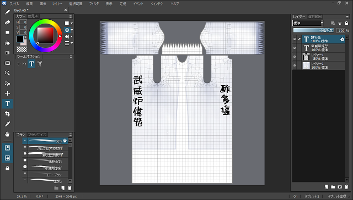This screenshot has width=353, height=200.
Task: Select the Crop tool
Action: [x=7, y=114]
